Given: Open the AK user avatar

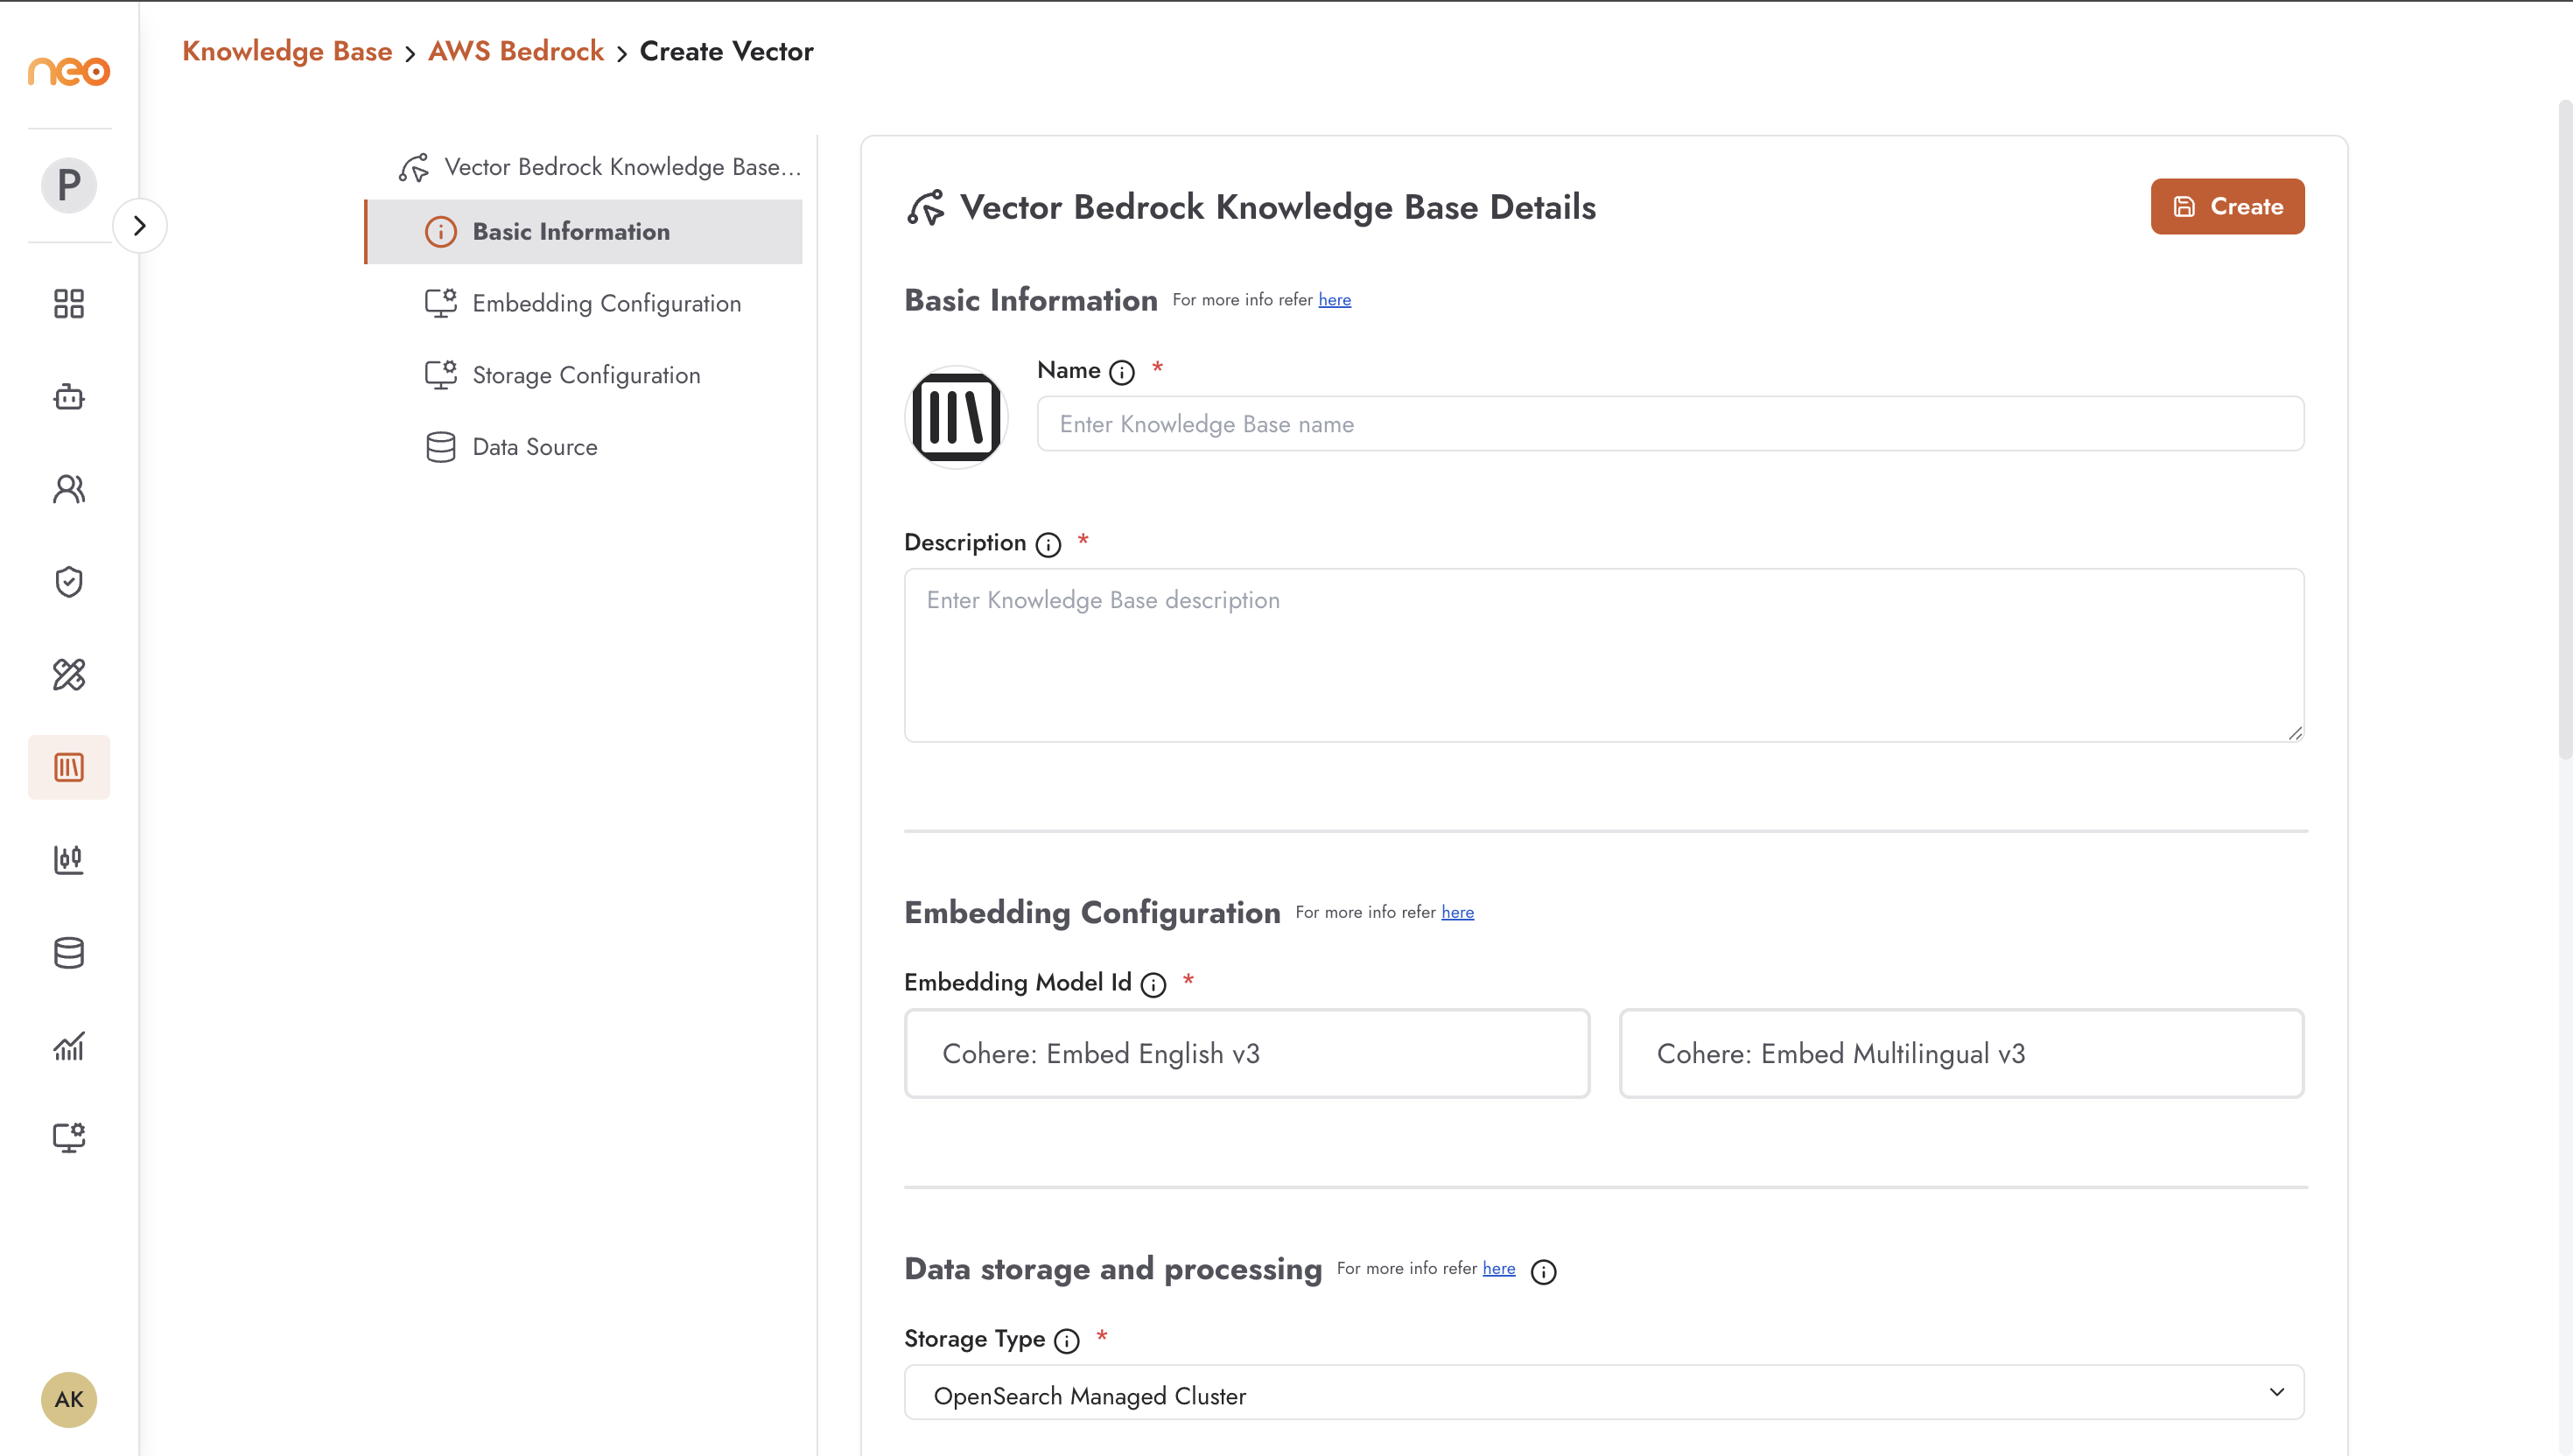Looking at the screenshot, I should 69,1399.
